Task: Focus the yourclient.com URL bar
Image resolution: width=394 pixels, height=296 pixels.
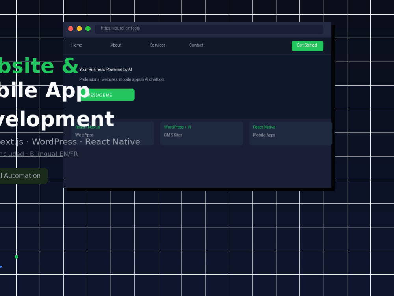Action: coord(209,29)
